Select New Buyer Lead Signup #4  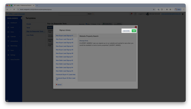(x=64, y=46)
